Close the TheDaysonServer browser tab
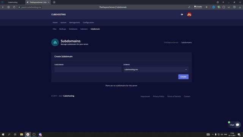The image size is (243, 137). click(49, 2)
